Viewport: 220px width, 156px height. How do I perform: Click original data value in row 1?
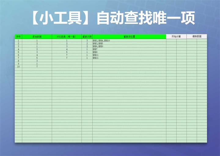coord(37,41)
